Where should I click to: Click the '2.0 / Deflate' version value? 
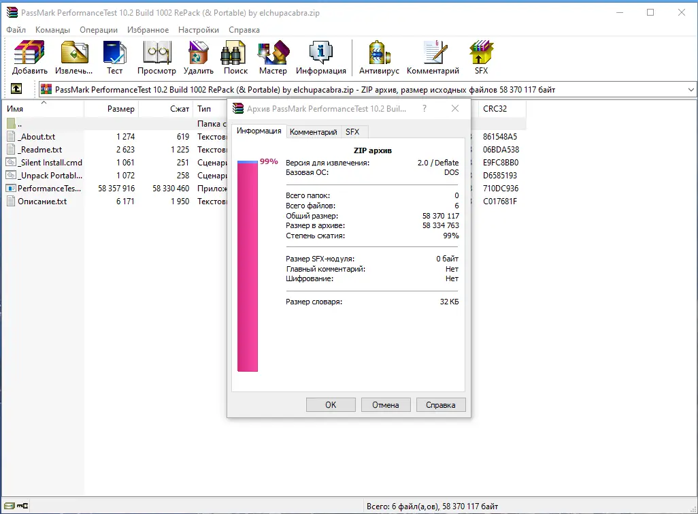[x=438, y=163]
